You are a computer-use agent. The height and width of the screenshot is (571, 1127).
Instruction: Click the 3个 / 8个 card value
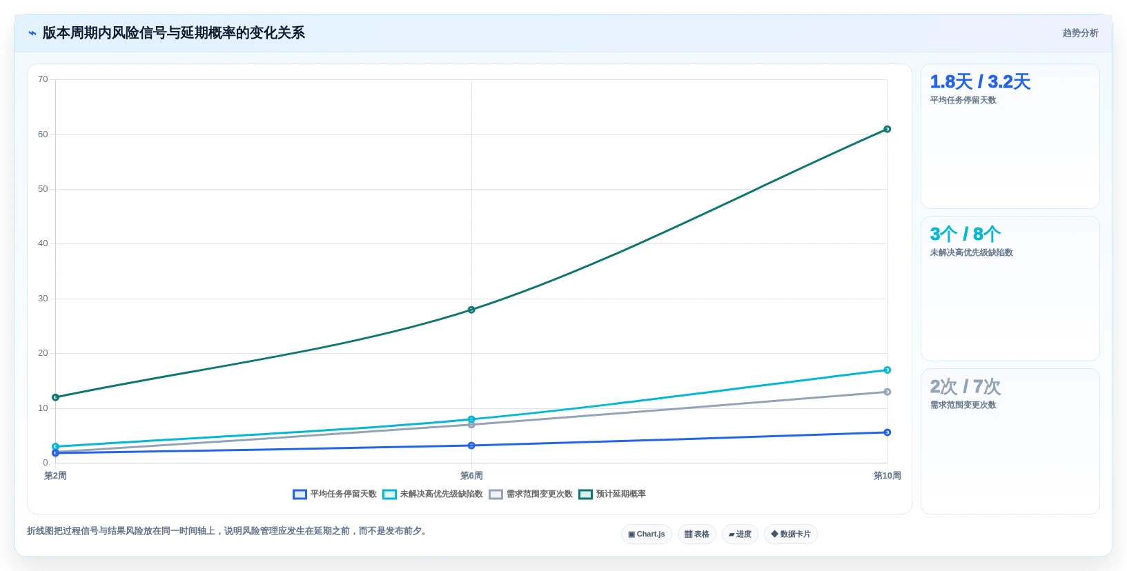tap(965, 234)
